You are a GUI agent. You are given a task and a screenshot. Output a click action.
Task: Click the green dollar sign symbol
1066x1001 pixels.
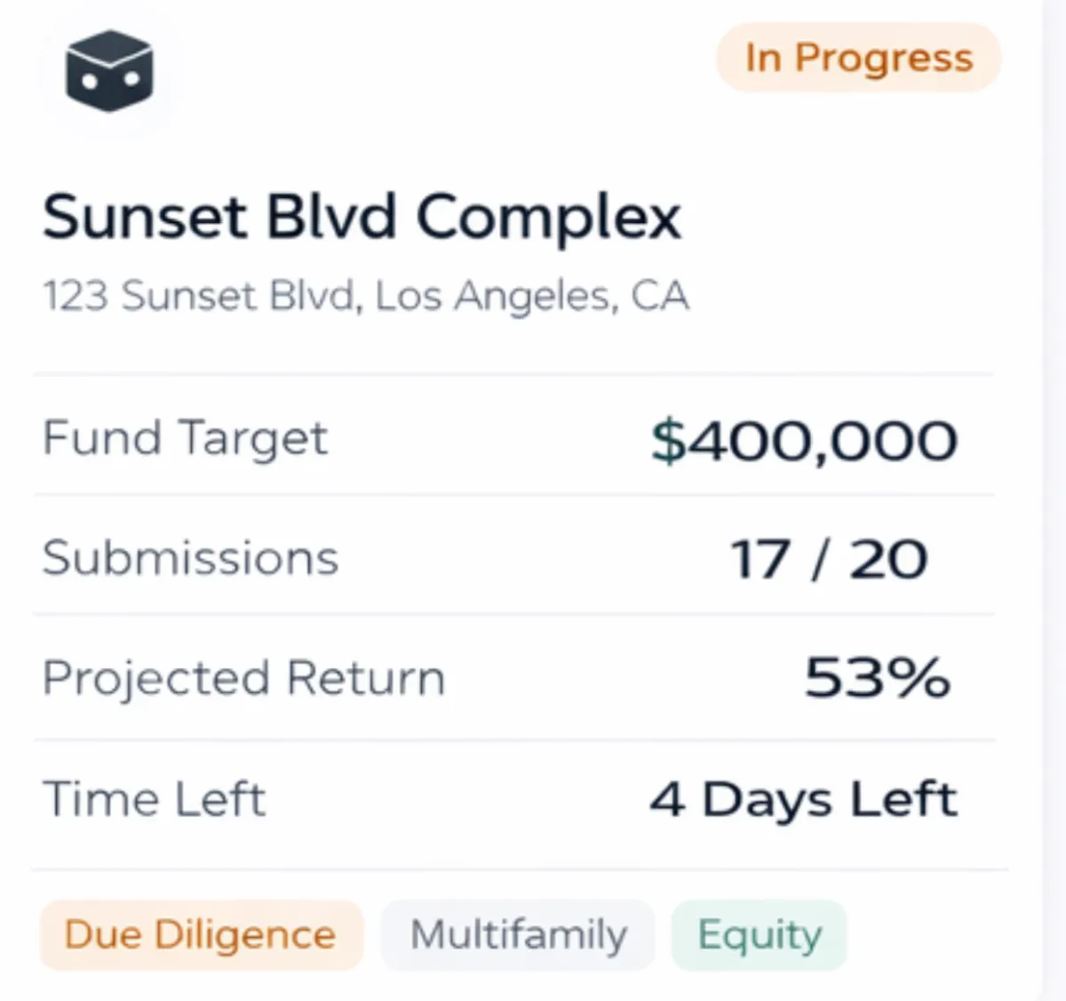(x=668, y=441)
